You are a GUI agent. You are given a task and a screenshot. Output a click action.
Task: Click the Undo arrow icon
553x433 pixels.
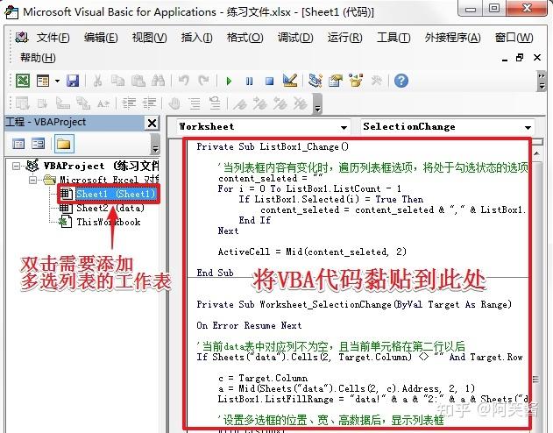tap(184, 81)
